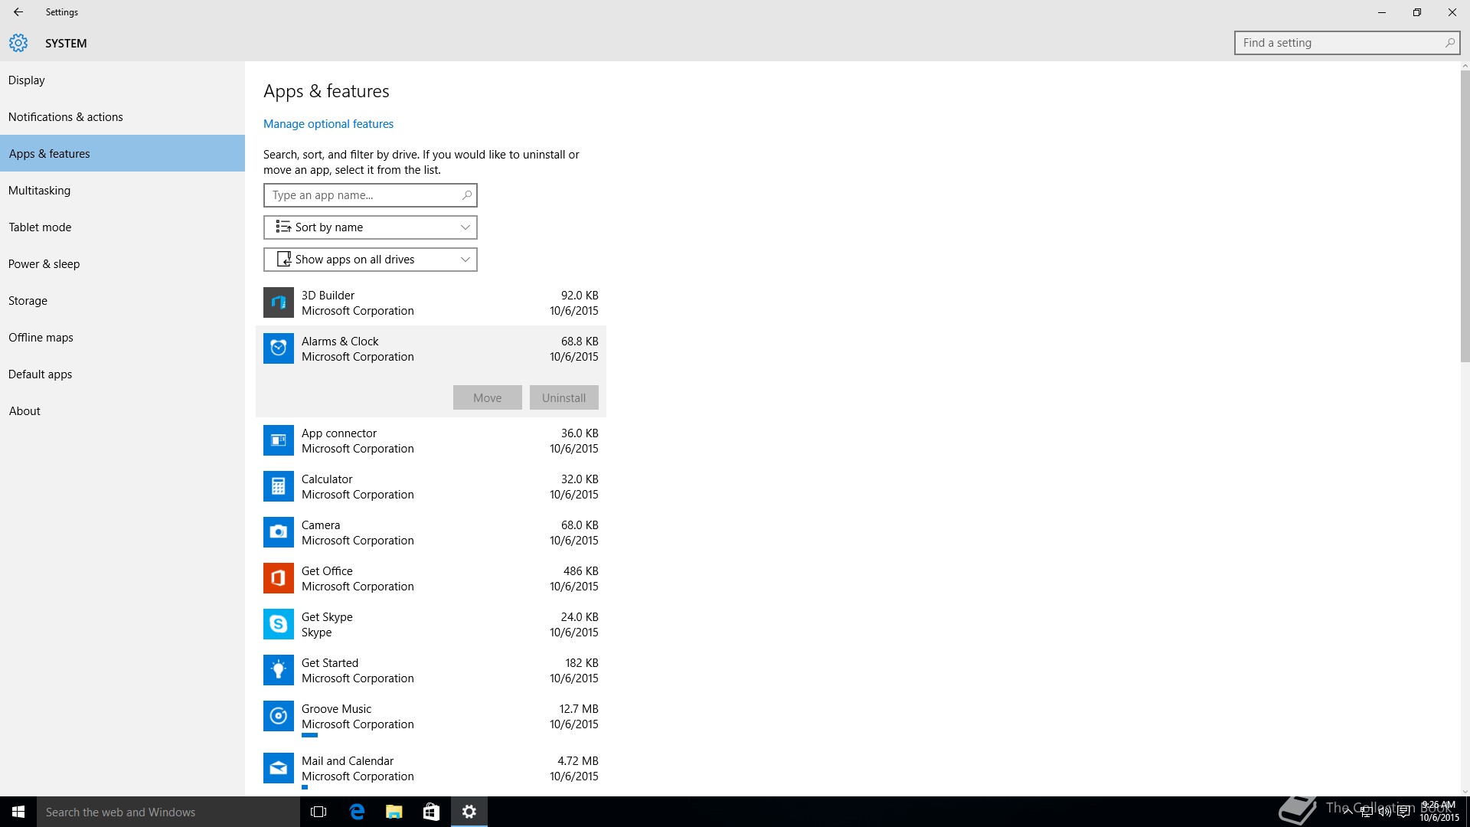Click the Uninstall button for Alarms & Clock
This screenshot has height=827, width=1470.
pos(564,397)
